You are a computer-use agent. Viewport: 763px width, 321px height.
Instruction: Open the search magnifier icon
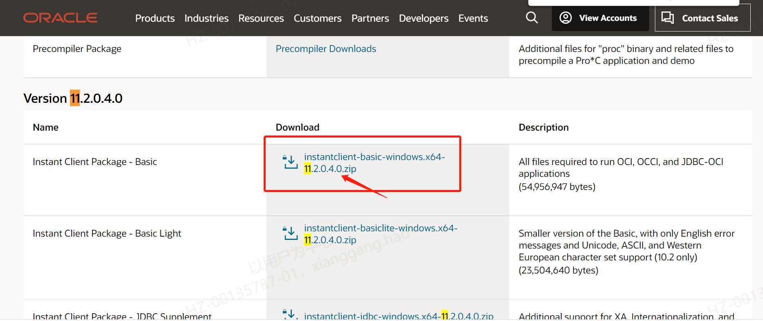[x=532, y=18]
